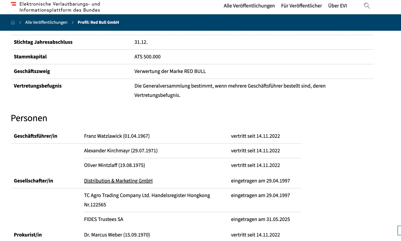Click the search magnifier icon
Viewport: 401px width, 241px height.
click(x=367, y=6)
